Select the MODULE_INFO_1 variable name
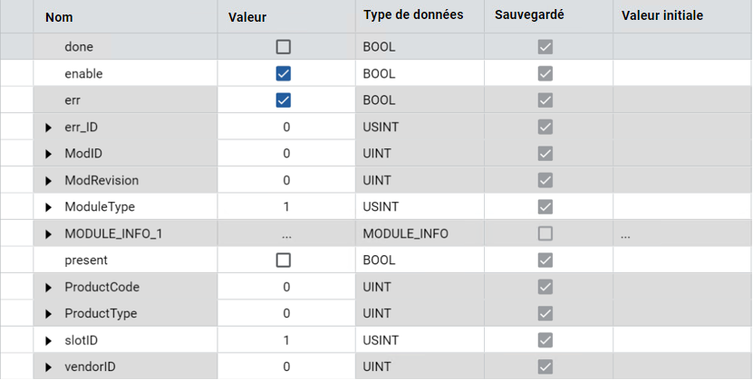 point(113,233)
